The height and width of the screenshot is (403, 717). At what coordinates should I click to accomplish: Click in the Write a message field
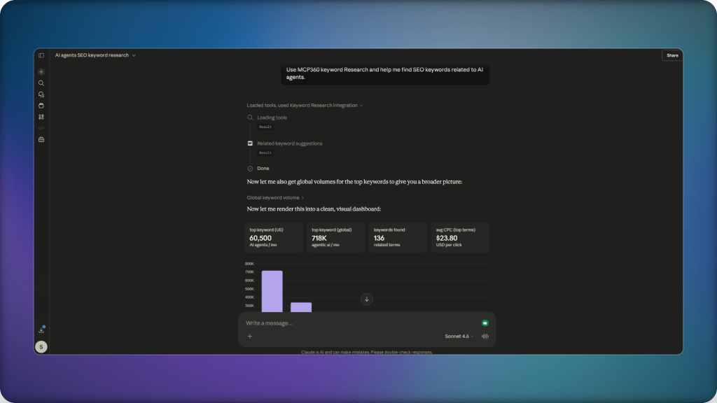361,323
